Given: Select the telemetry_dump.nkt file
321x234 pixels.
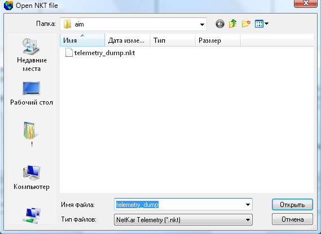Looking at the screenshot, I should tap(100, 53).
